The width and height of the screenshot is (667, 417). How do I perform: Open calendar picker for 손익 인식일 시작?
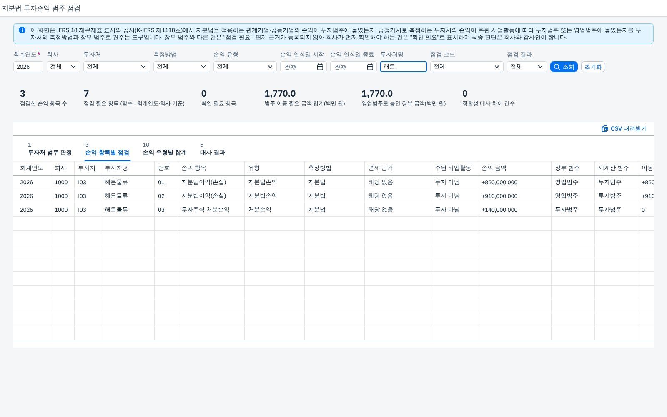click(x=320, y=67)
